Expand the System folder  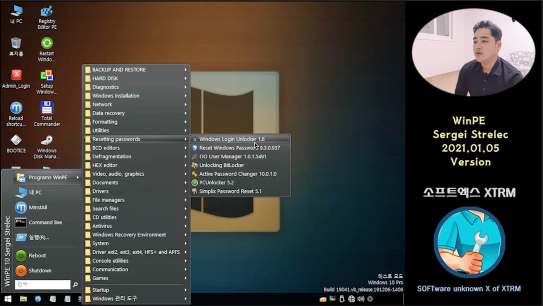pos(136,243)
